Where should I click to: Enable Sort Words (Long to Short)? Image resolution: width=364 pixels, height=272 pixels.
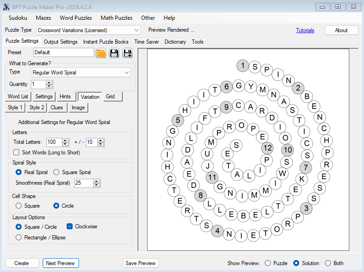pyautogui.click(x=17, y=152)
